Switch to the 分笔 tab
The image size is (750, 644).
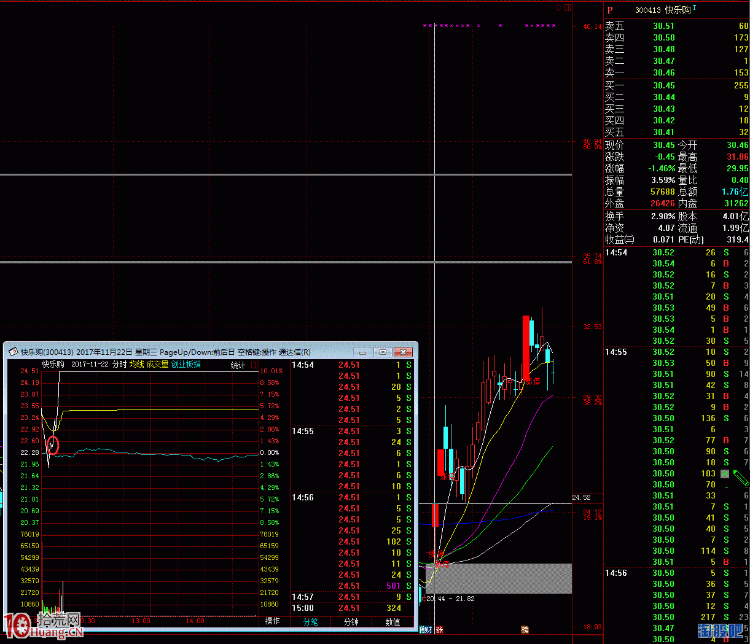(311, 622)
